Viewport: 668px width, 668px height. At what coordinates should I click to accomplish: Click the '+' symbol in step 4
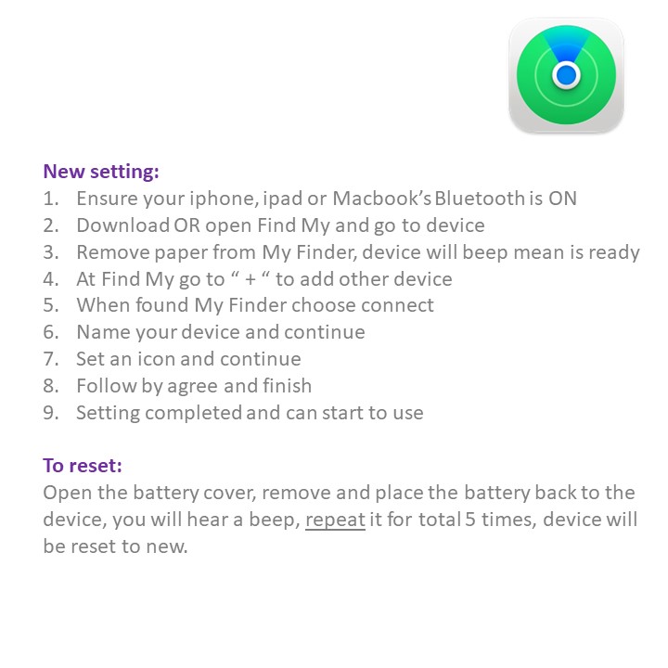click(x=250, y=279)
